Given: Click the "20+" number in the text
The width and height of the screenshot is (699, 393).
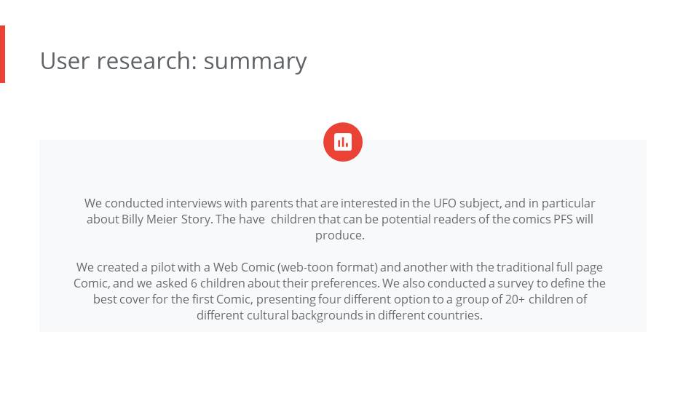Looking at the screenshot, I should tap(515, 299).
